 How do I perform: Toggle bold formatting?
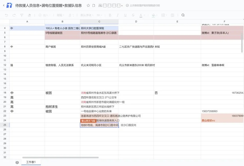coord(110,15)
